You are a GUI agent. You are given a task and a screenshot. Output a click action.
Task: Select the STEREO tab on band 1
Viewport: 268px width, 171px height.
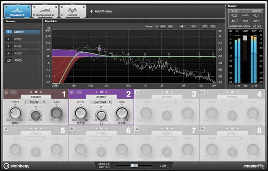pos(36,97)
